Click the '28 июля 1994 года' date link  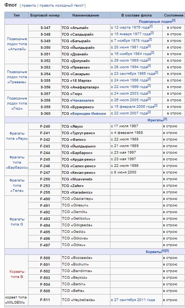point(131,67)
